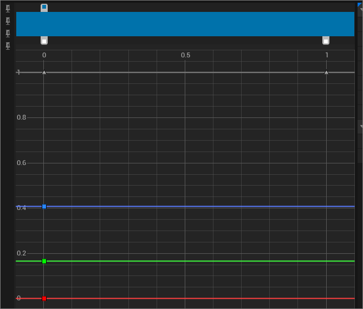This screenshot has height=309, width=363.
Task: Select the alpha key triangle at time 1
Action: coord(326,73)
